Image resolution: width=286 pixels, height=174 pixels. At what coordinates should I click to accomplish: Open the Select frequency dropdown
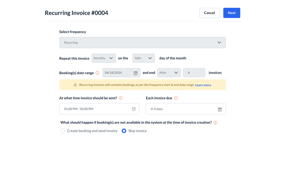click(142, 43)
